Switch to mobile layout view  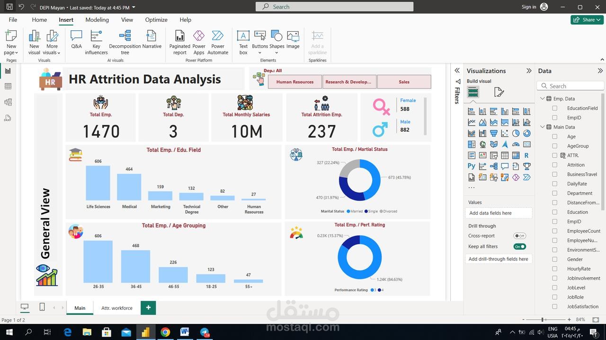pos(42,307)
